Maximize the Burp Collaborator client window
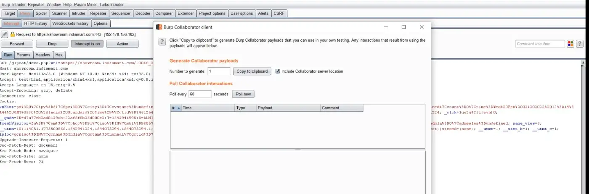 [403, 27]
